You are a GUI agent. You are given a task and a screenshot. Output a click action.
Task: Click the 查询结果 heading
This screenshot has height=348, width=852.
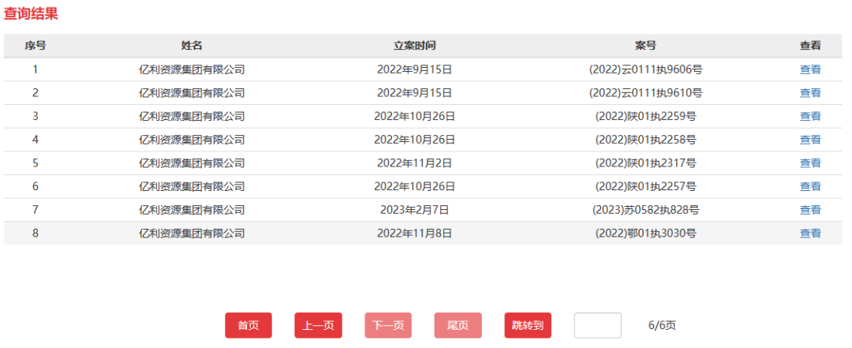(x=31, y=14)
